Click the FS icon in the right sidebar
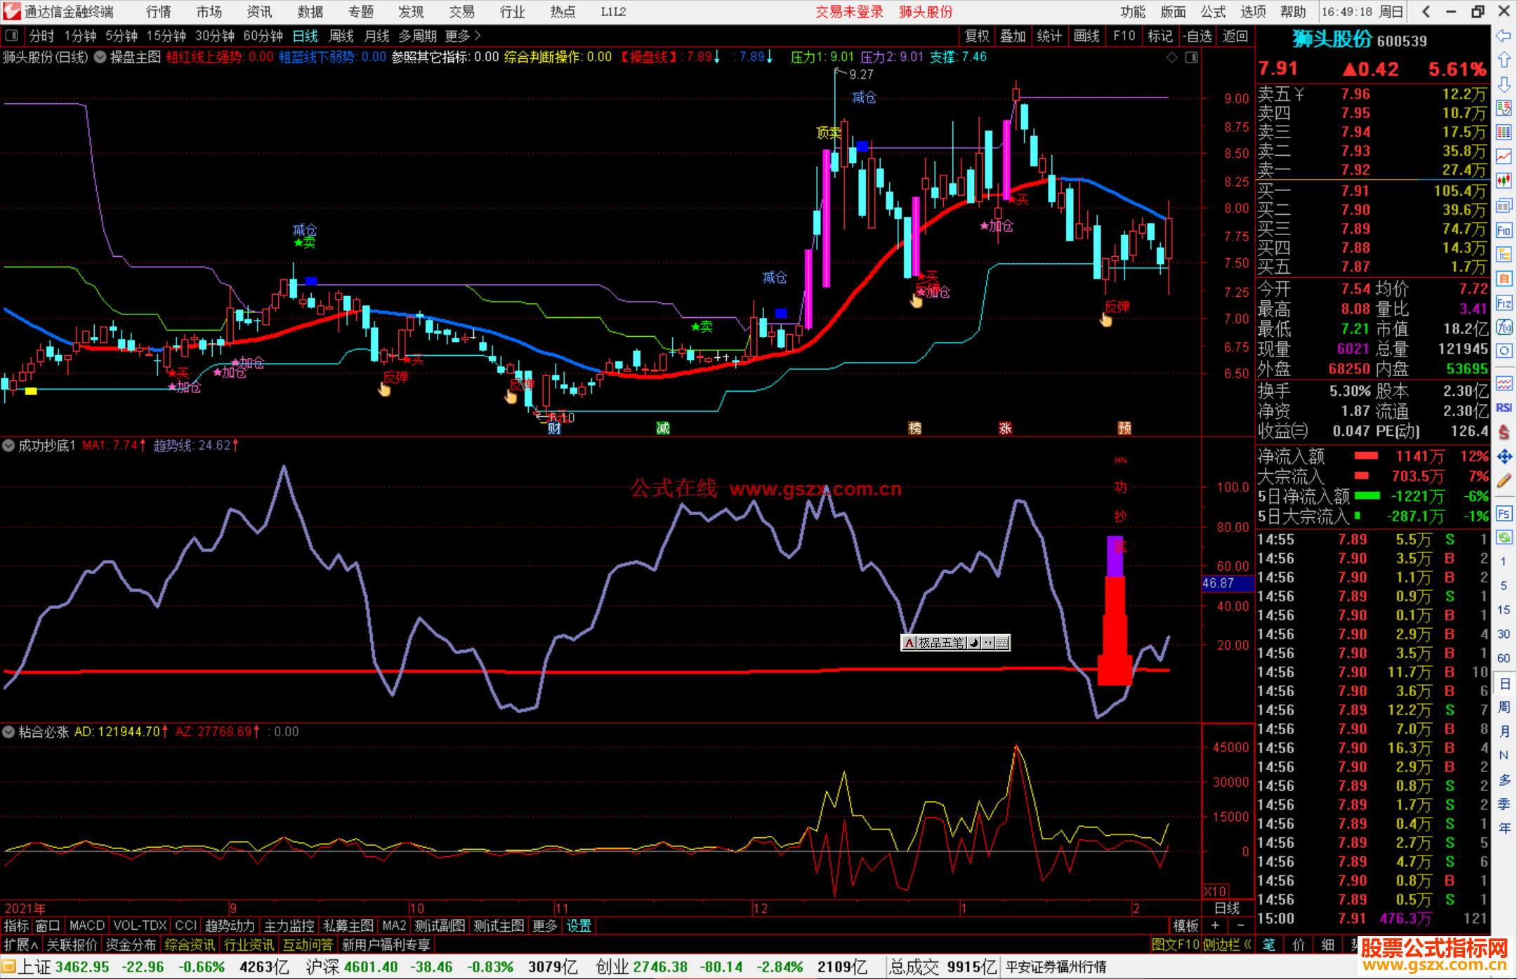Viewport: 1517px width, 979px height. pos(1504,514)
